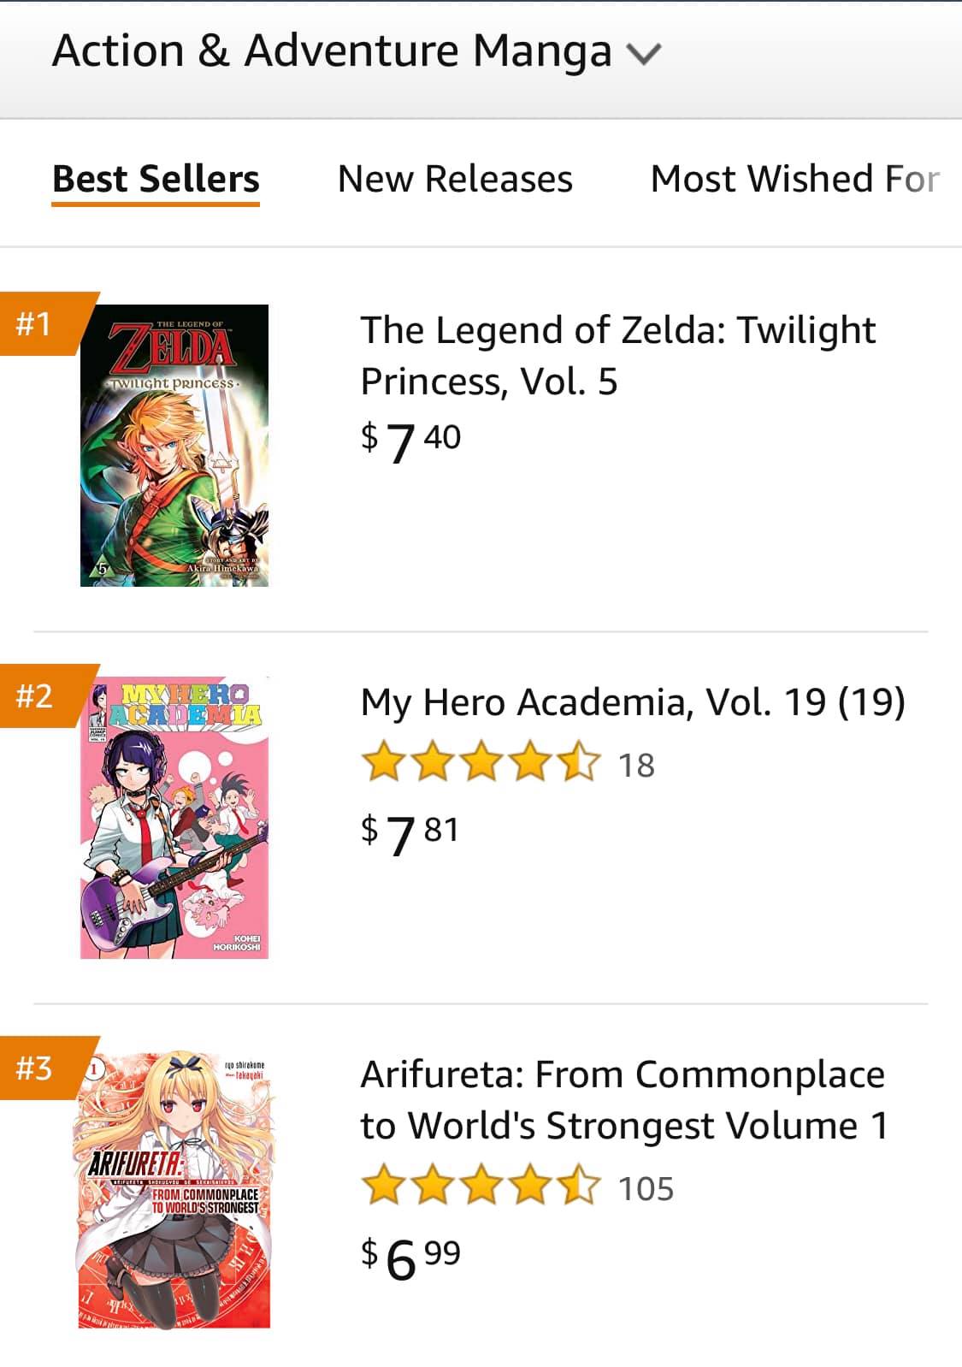Image resolution: width=962 pixels, height=1367 pixels.
Task: Expand the Action & Adventure Manga category chevron
Action: point(644,54)
